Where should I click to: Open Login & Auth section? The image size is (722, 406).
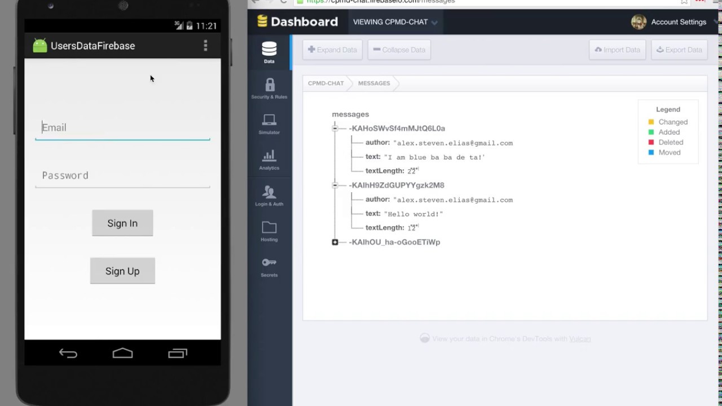[x=269, y=196]
